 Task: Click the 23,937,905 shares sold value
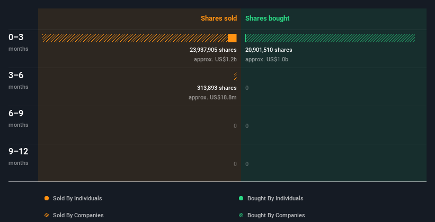click(x=213, y=50)
